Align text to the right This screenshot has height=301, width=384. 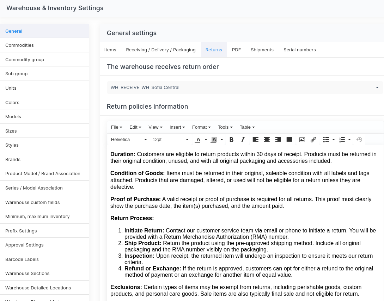pos(278,140)
